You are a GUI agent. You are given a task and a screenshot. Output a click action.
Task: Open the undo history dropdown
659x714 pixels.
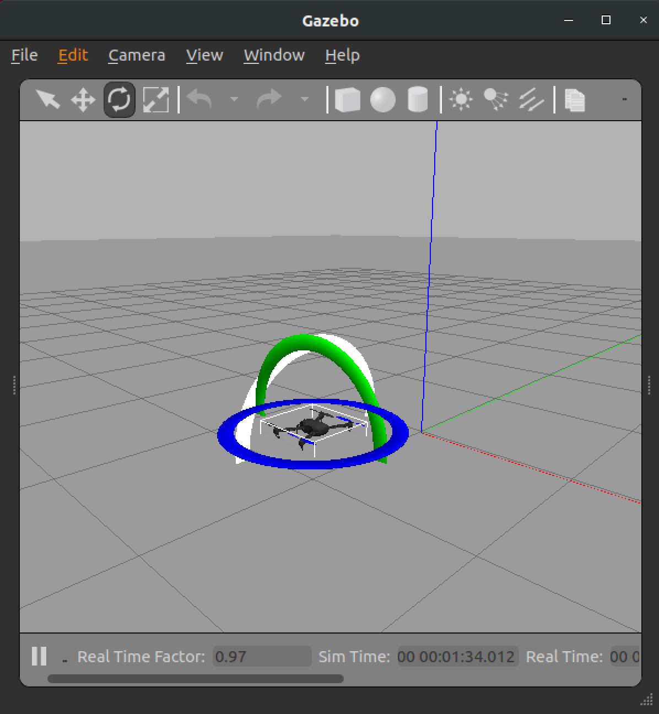[235, 100]
